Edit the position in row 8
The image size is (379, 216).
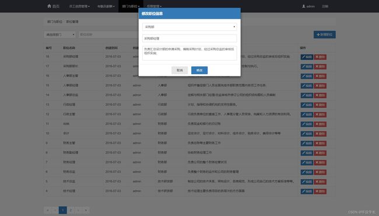(x=307, y=153)
